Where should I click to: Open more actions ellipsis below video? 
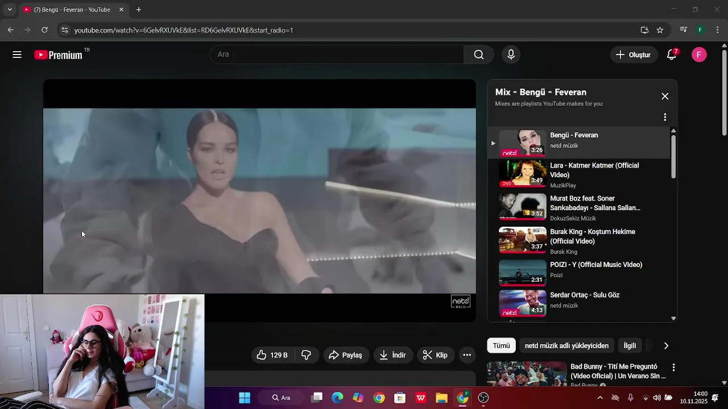pyautogui.click(x=467, y=355)
